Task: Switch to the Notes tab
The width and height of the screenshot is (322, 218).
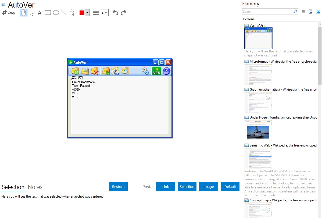Action: click(35, 187)
